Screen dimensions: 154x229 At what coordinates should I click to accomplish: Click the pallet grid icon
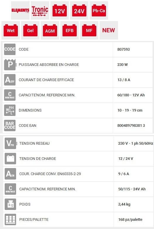pyautogui.click(x=10, y=219)
